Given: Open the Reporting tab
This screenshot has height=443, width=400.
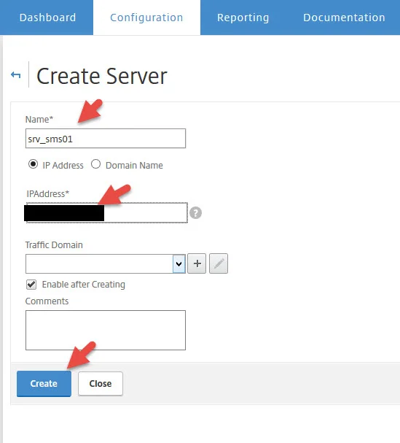Looking at the screenshot, I should (243, 18).
